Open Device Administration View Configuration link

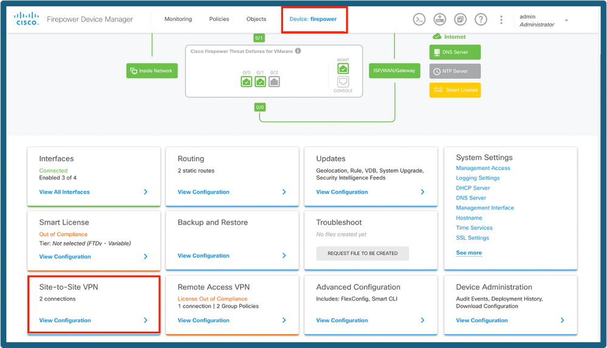pyautogui.click(x=482, y=321)
